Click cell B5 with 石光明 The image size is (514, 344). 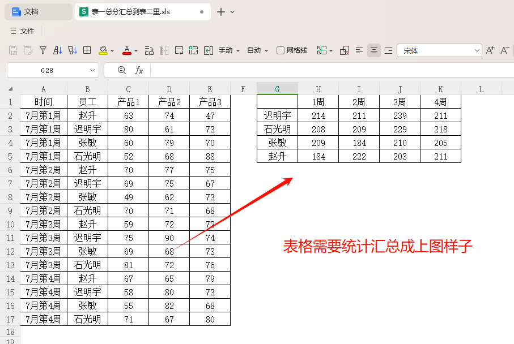87,157
